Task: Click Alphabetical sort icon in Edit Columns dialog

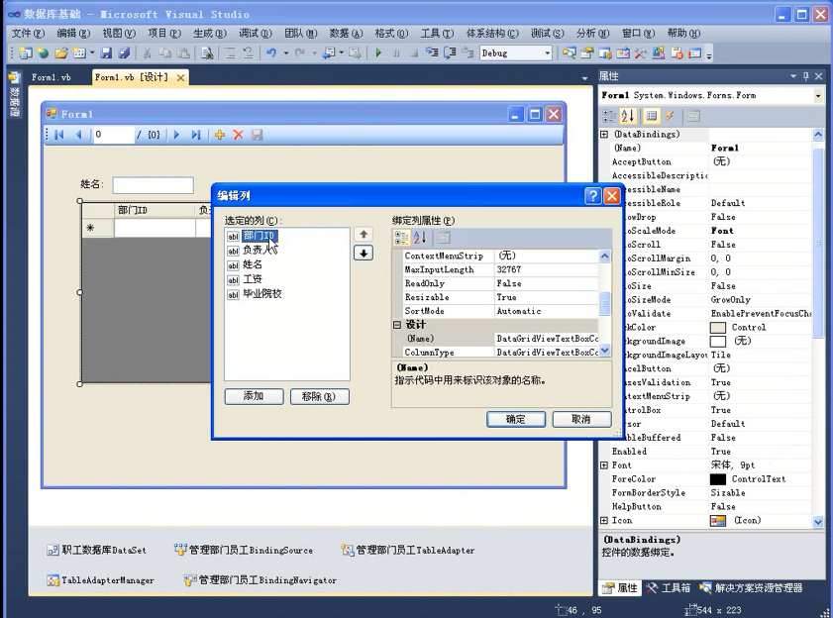Action: [420, 238]
